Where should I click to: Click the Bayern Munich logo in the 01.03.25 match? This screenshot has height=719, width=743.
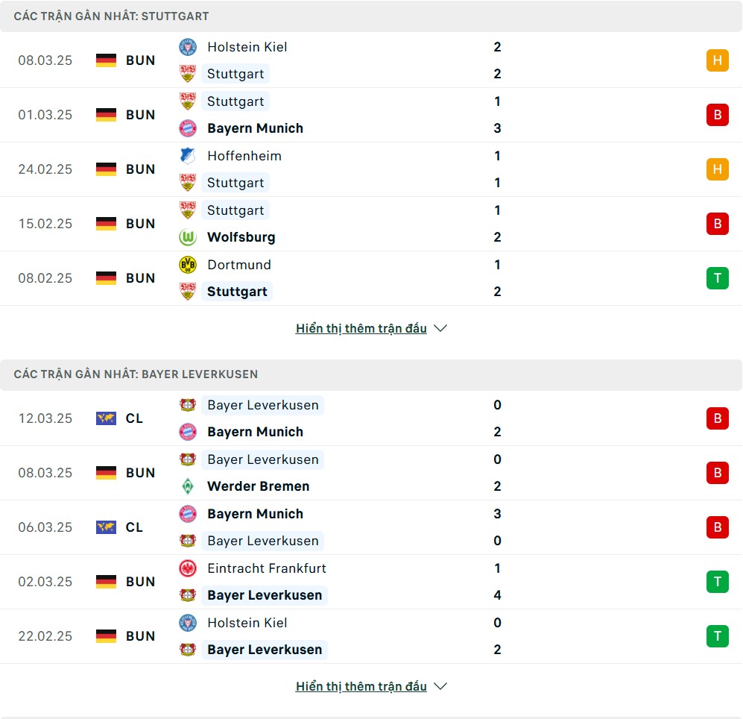pyautogui.click(x=188, y=128)
